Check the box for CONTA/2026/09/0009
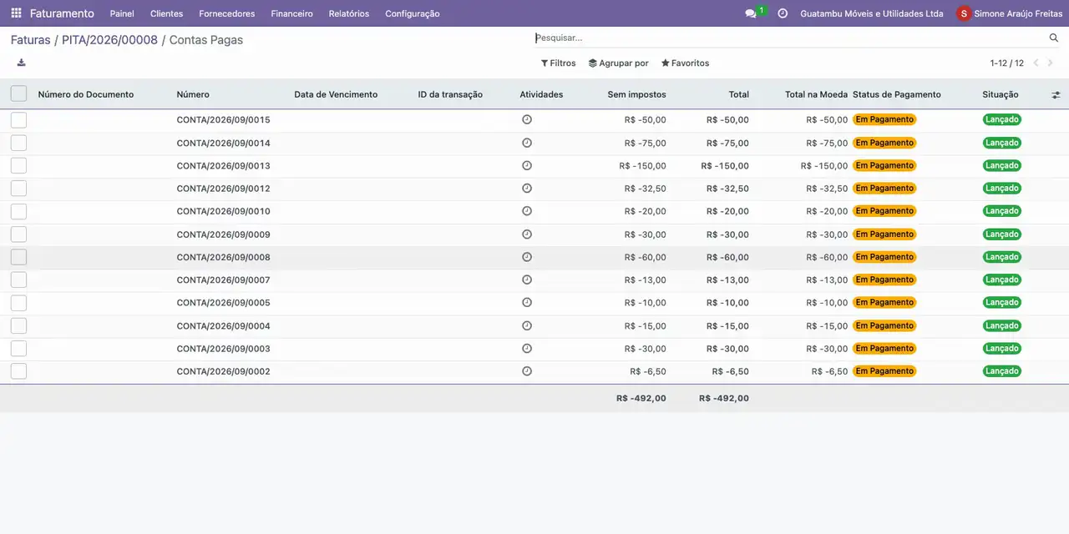This screenshot has width=1069, height=534. coord(18,234)
